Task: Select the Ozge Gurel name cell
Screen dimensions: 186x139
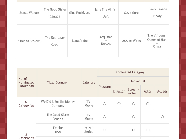Action: click(x=132, y=13)
